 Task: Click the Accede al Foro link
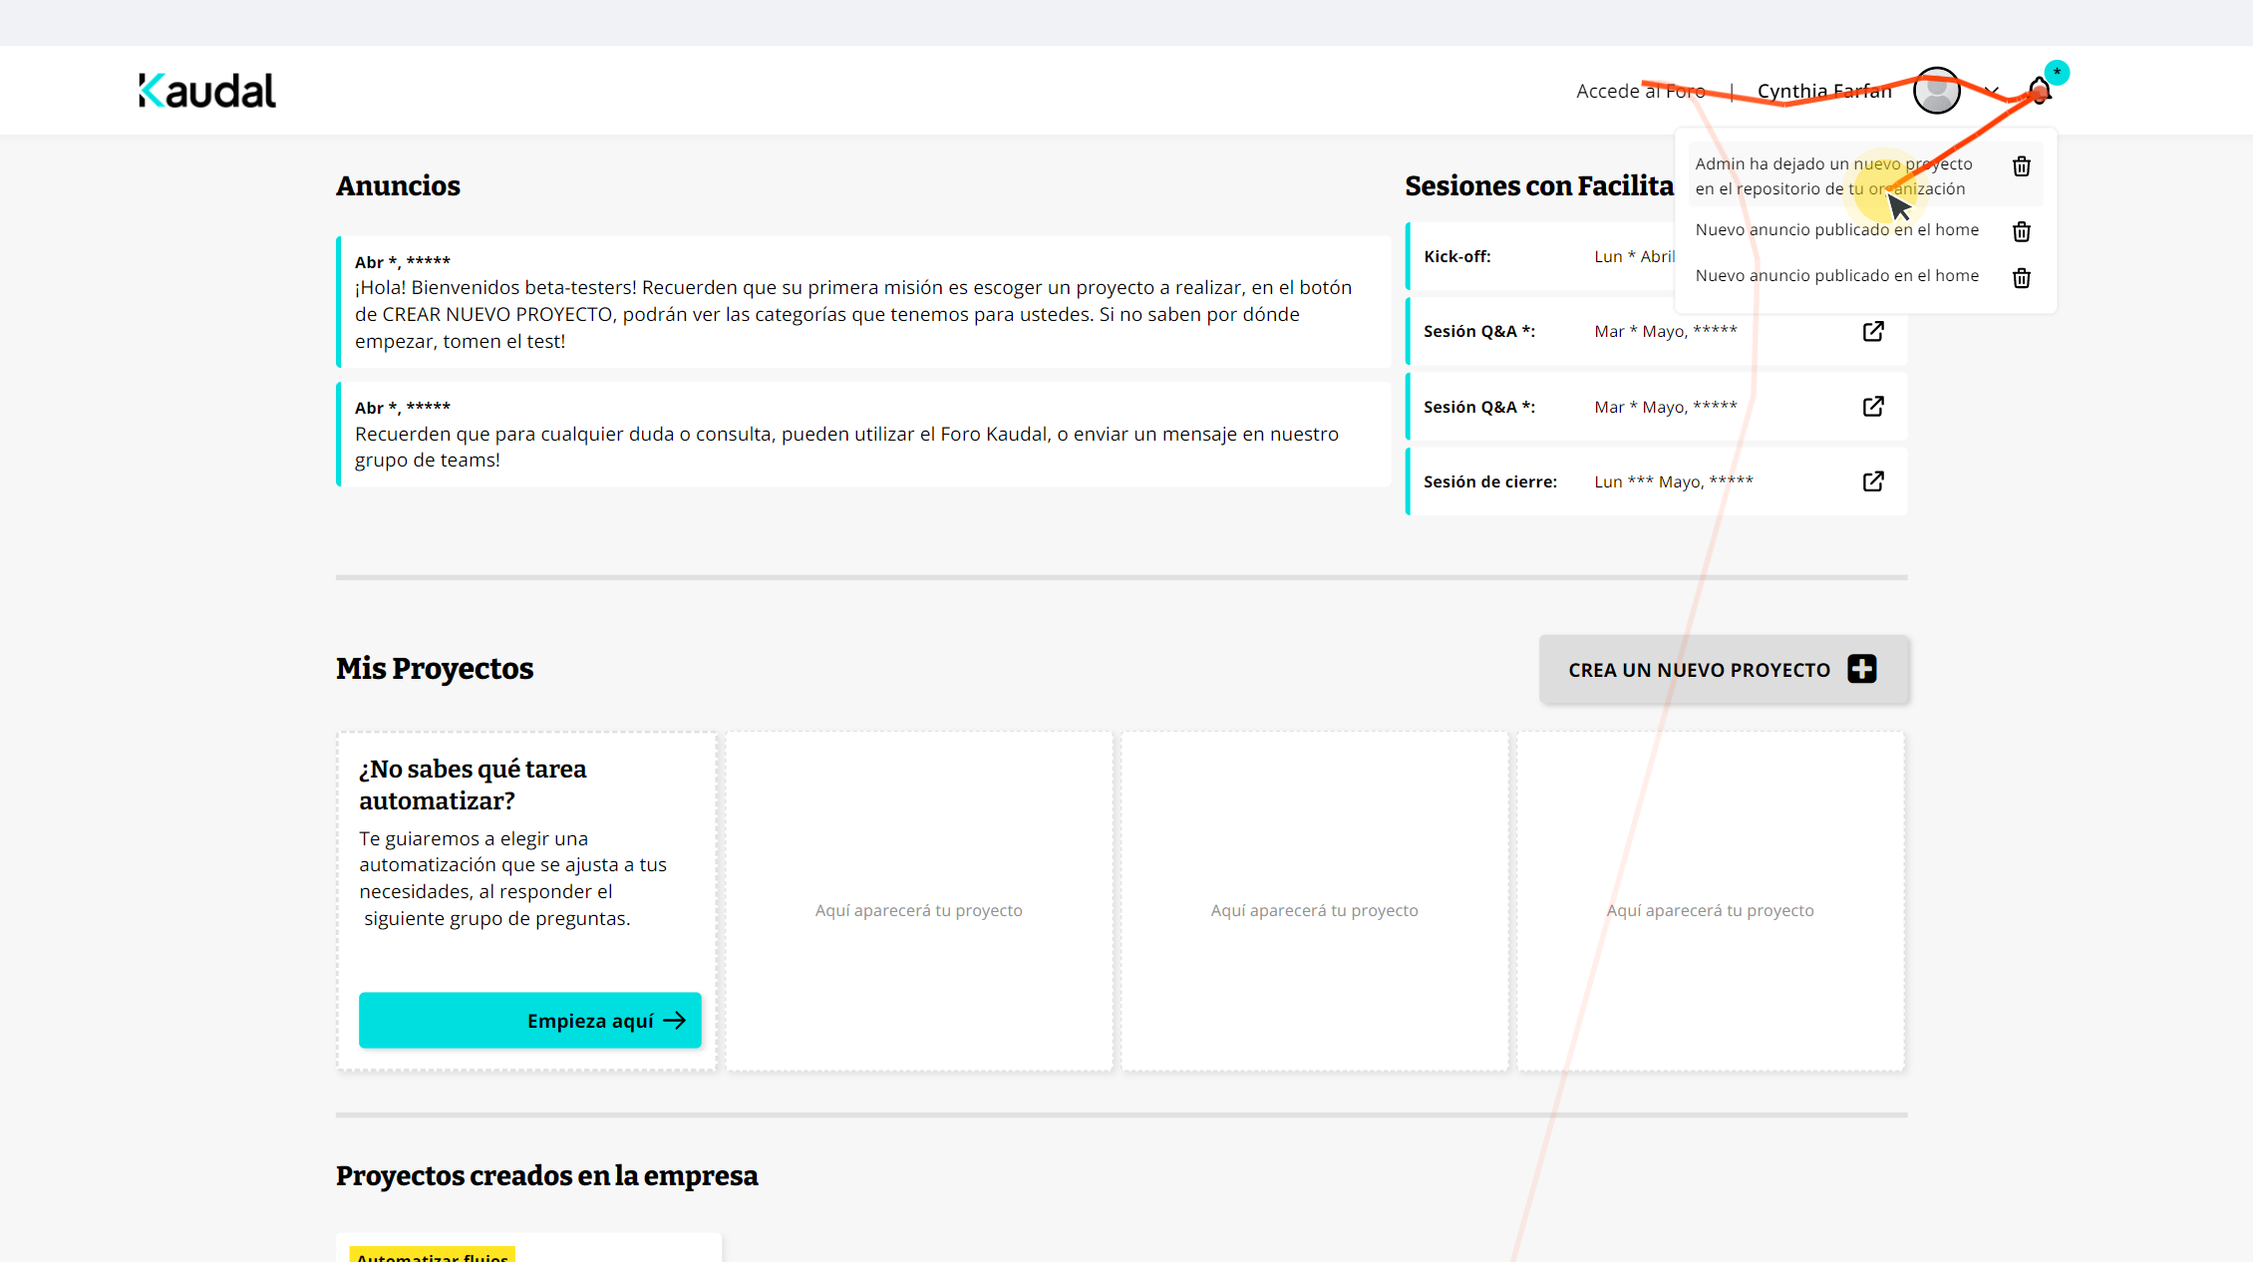1640,91
